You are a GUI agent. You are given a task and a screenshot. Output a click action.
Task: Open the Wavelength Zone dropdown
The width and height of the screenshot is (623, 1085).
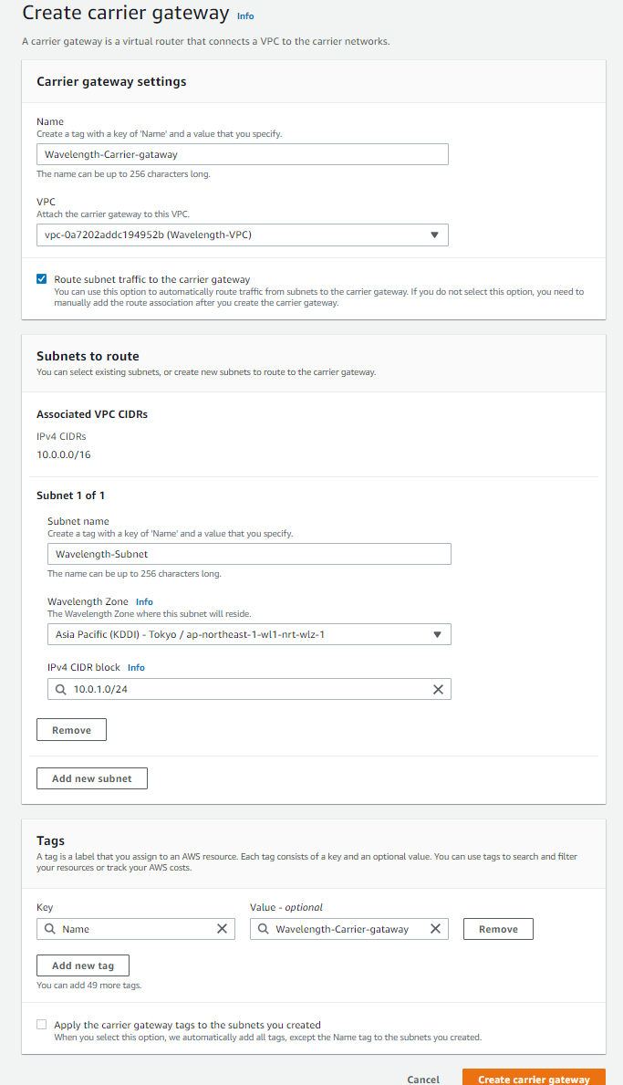249,634
